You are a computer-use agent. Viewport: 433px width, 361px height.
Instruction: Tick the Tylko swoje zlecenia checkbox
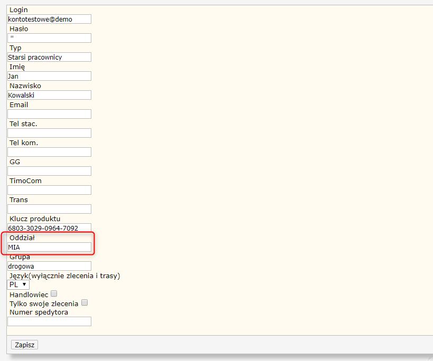coord(84,303)
